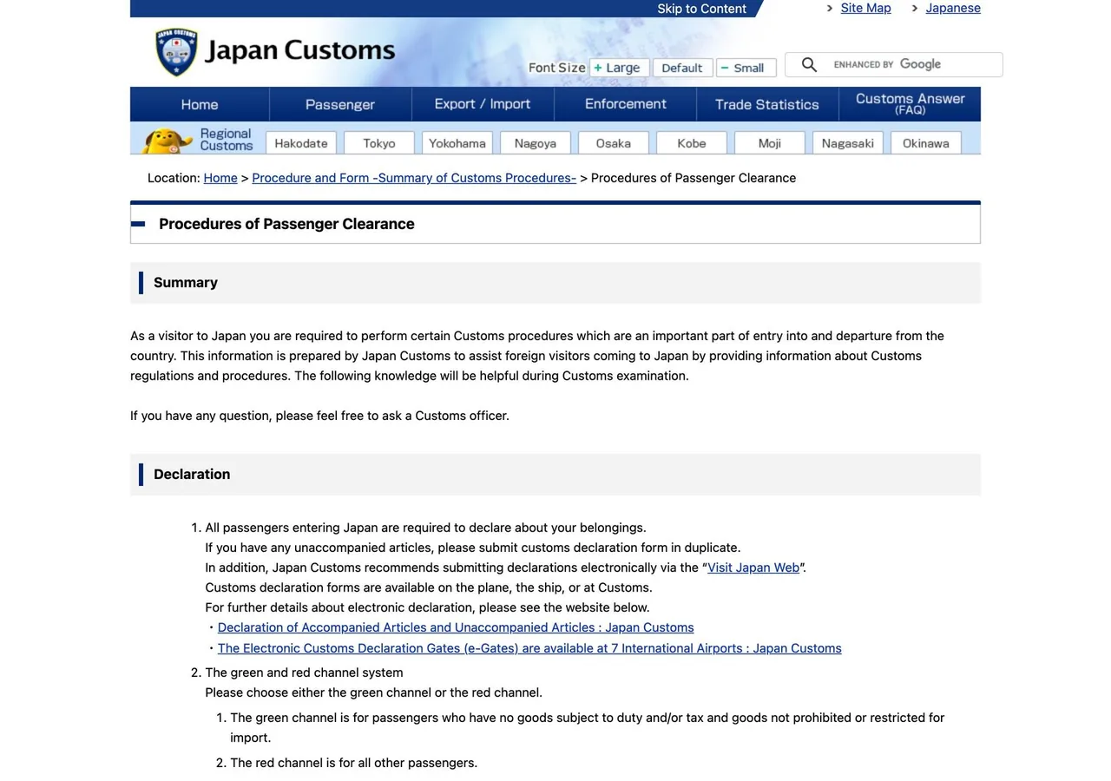Select Nagasaki regional customs
This screenshot has width=1111, height=781.
848,143
